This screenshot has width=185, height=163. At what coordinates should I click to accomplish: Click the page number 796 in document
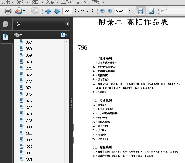pyautogui.click(x=82, y=47)
